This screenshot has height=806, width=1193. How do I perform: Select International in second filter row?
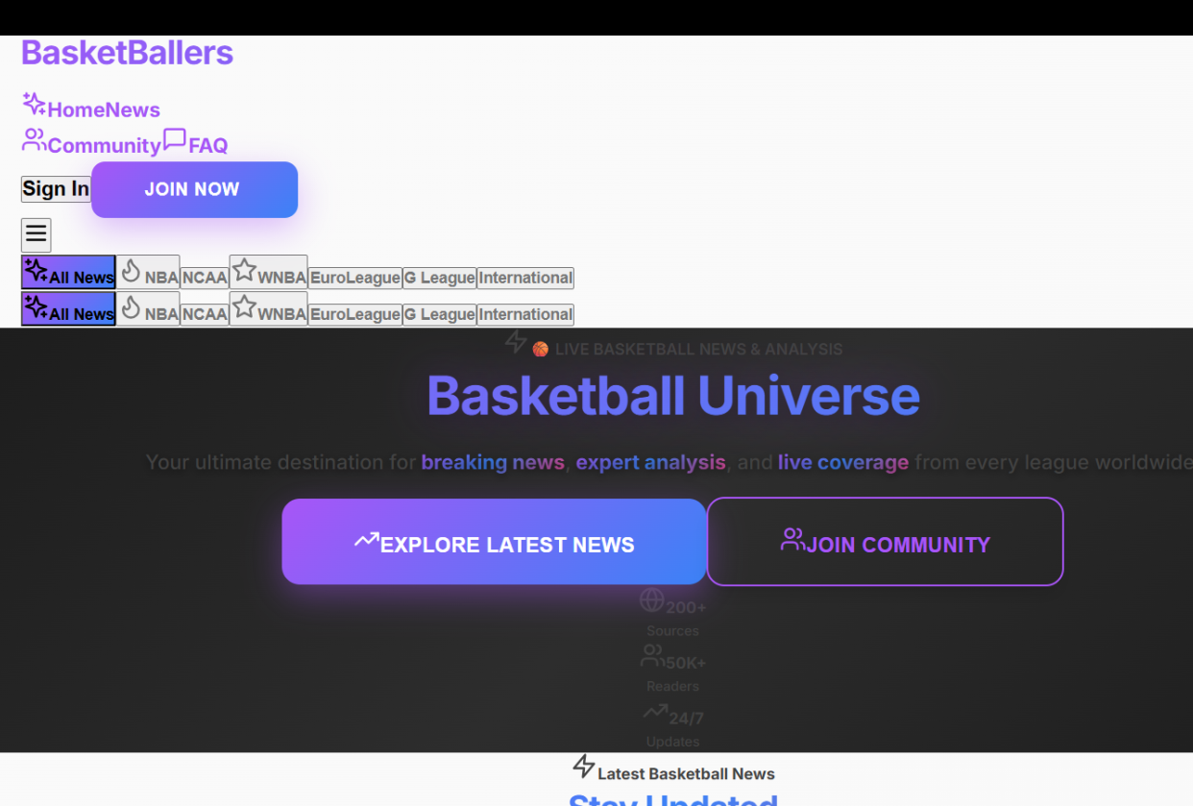click(x=525, y=314)
